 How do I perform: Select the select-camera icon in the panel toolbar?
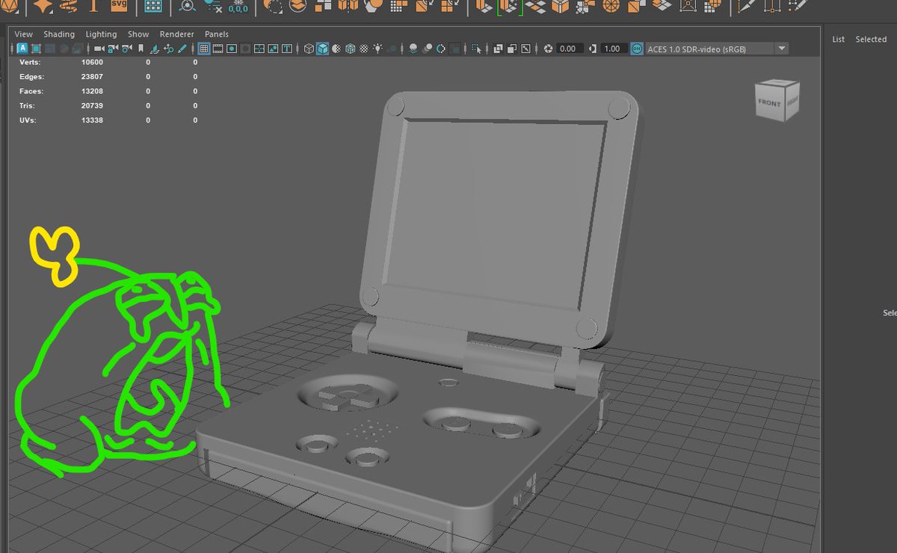(99, 49)
